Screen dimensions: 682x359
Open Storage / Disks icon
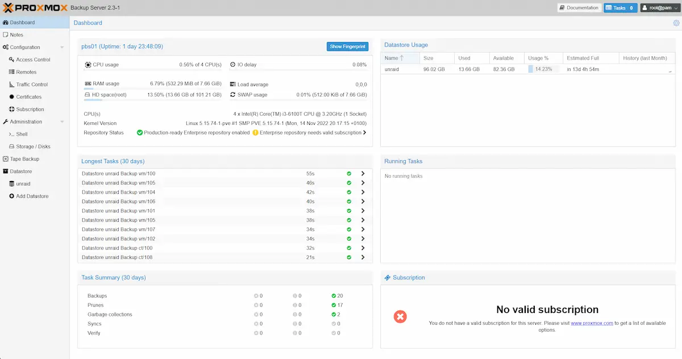tap(13, 146)
